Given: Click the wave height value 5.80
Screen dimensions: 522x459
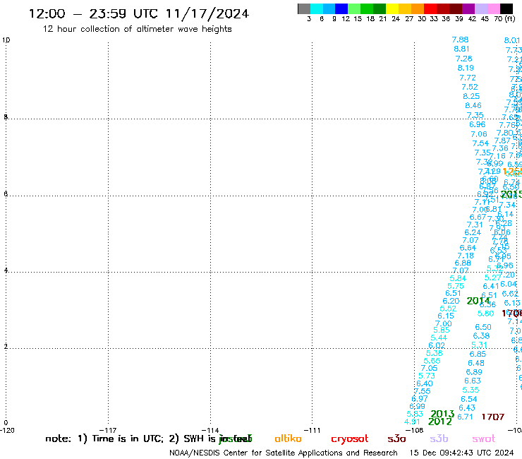Looking at the screenshot, I should click(x=486, y=314).
